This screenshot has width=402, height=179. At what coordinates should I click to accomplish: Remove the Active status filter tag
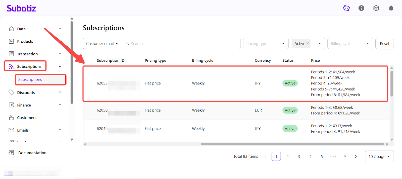pos(308,43)
